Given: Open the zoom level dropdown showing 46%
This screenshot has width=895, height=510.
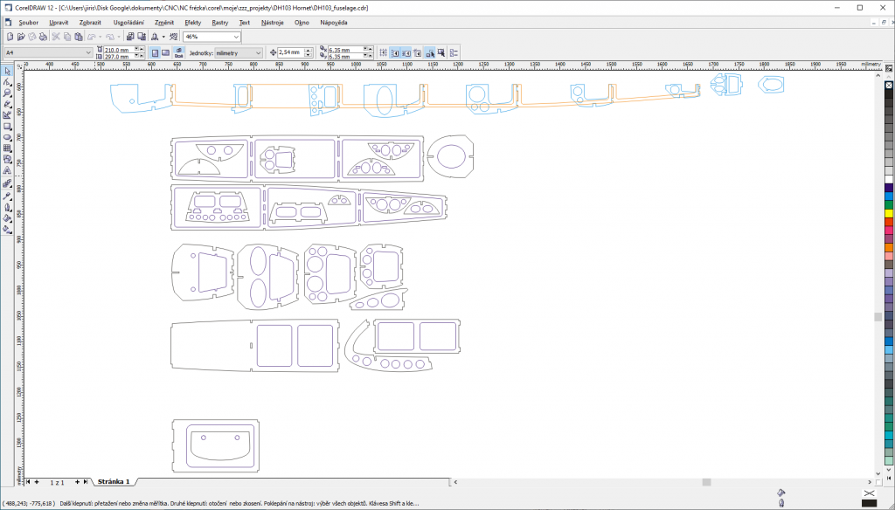Looking at the screenshot, I should pyautogui.click(x=236, y=37).
